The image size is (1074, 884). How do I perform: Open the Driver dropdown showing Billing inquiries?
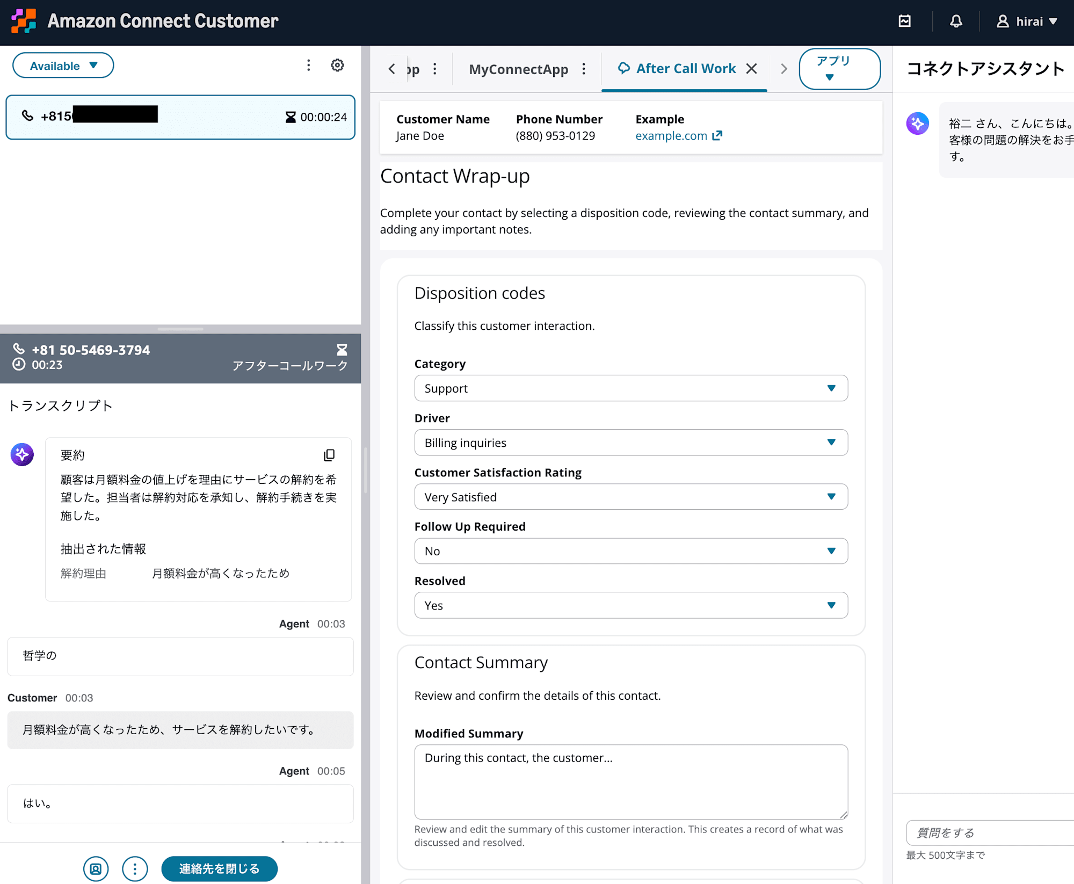click(x=631, y=443)
